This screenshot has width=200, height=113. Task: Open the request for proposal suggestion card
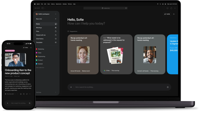[116, 54]
